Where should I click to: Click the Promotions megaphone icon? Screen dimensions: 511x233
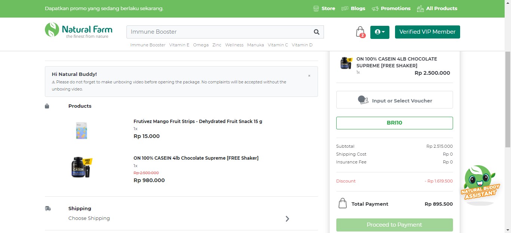coord(375,8)
